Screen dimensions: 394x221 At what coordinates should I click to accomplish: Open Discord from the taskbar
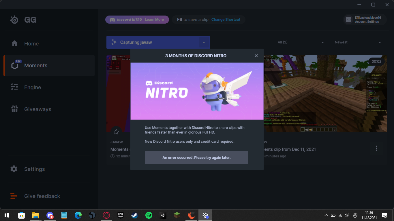click(50, 215)
